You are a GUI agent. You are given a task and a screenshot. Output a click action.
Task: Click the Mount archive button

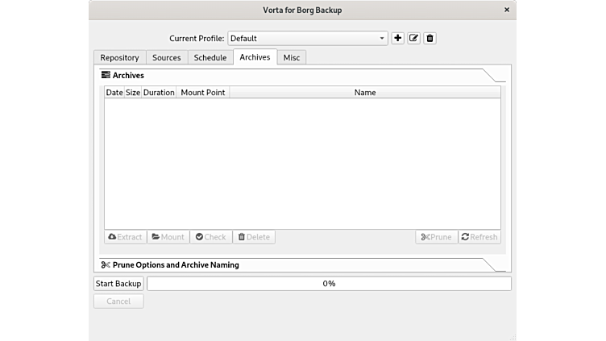[168, 237]
